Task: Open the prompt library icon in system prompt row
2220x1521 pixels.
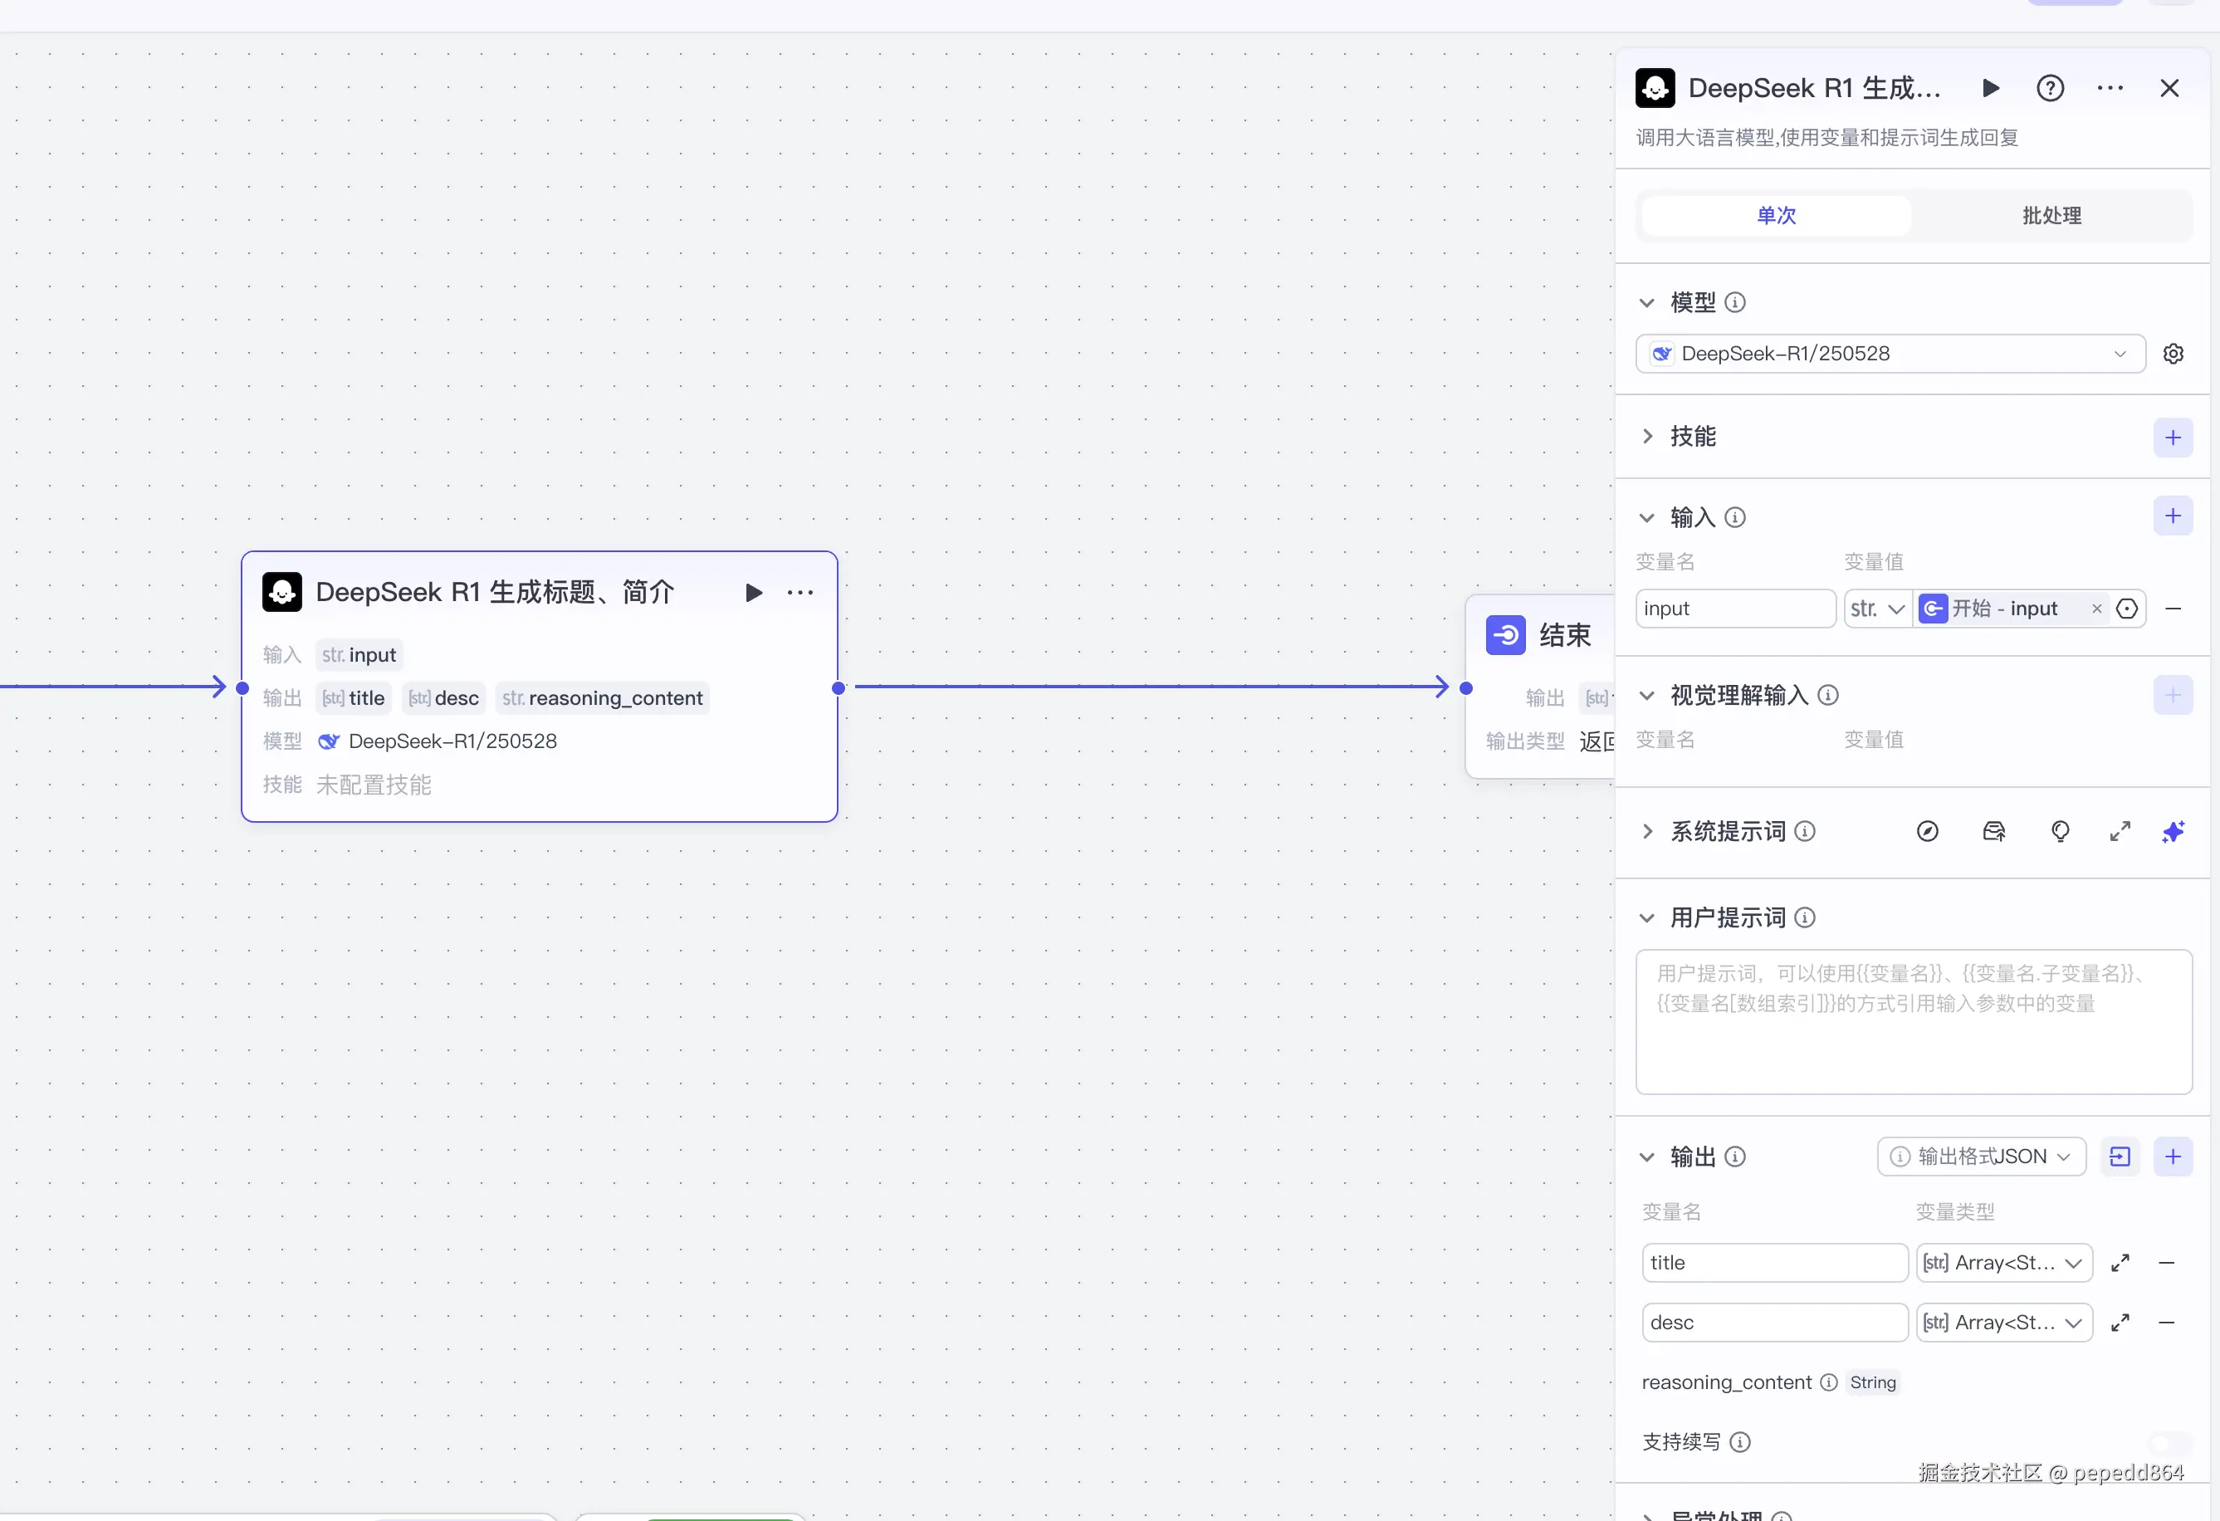Action: tap(1993, 831)
